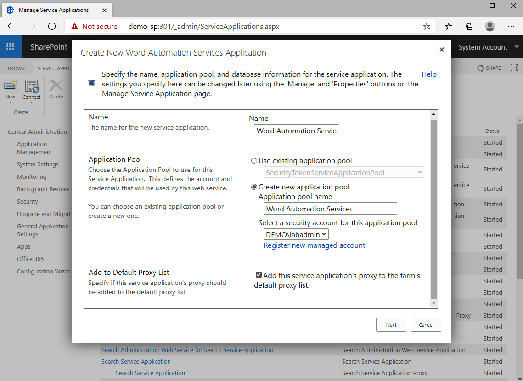Image resolution: width=523 pixels, height=381 pixels.
Task: Open Backup and Restore
Action: 43,189
